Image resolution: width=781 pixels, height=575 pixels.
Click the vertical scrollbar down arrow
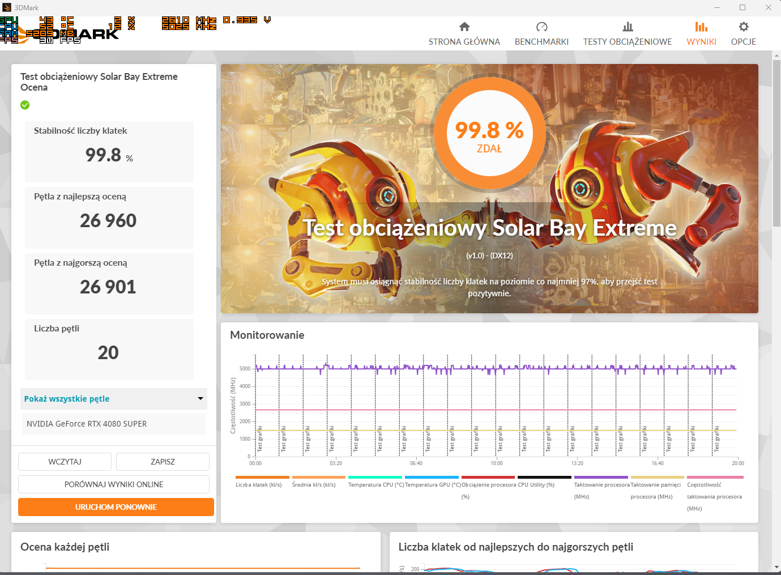[x=776, y=567]
